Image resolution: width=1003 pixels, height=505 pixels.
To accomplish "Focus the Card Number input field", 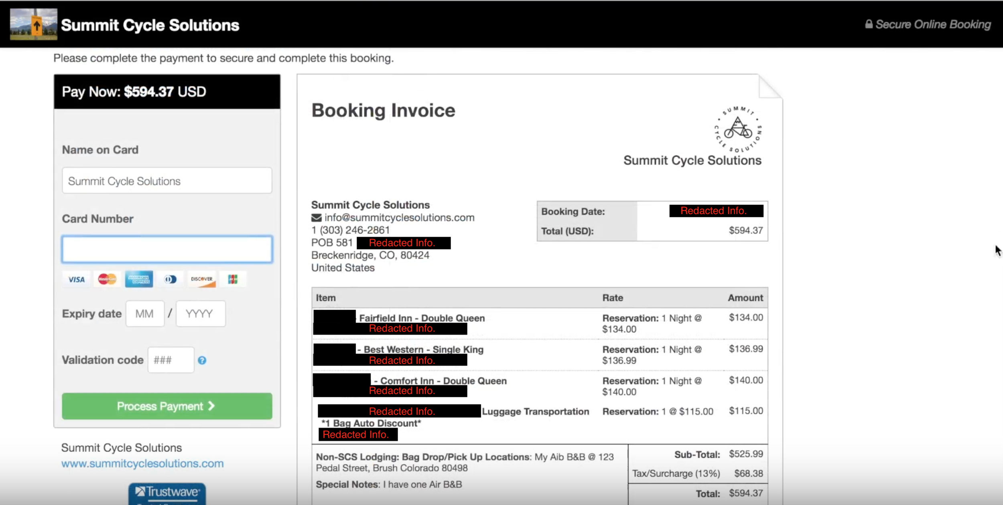I will [167, 249].
